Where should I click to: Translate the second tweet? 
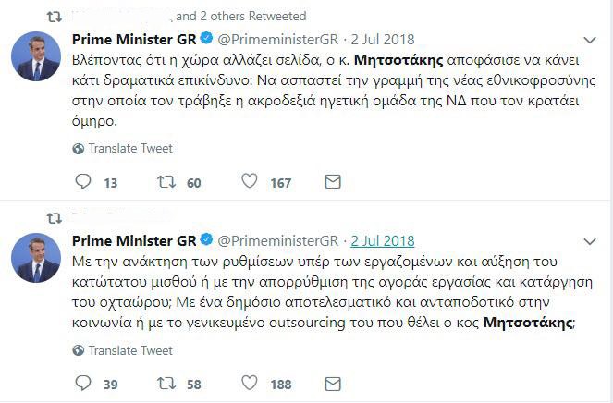click(x=129, y=350)
